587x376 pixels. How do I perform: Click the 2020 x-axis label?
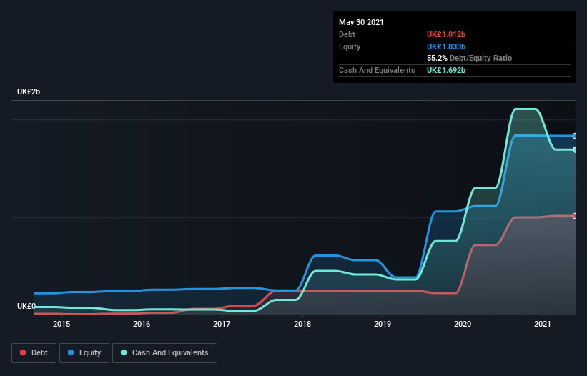point(463,324)
